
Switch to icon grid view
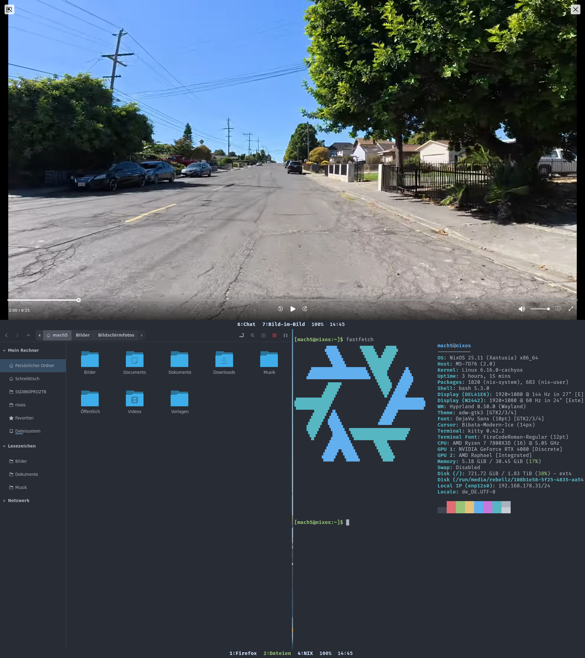click(263, 335)
